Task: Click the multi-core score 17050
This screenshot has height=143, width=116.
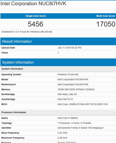Action: 106,24
